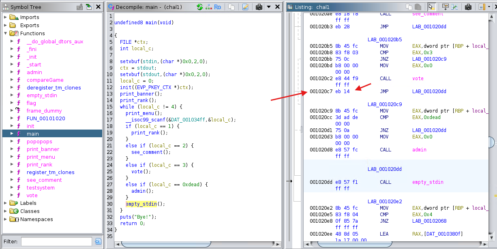The width and height of the screenshot is (497, 249).
Task: Take a snapshot of the Listing view
Action: coord(468,7)
